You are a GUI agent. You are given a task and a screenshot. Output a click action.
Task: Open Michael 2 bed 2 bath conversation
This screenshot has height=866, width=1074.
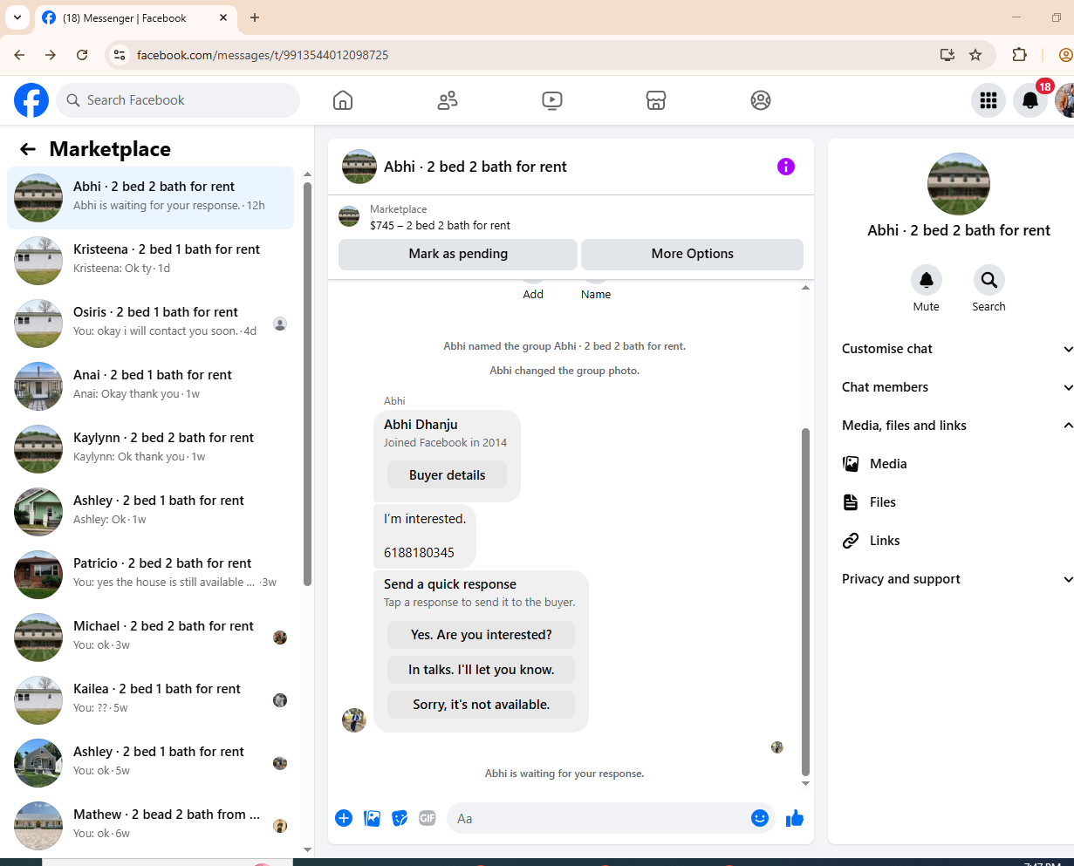pyautogui.click(x=151, y=638)
